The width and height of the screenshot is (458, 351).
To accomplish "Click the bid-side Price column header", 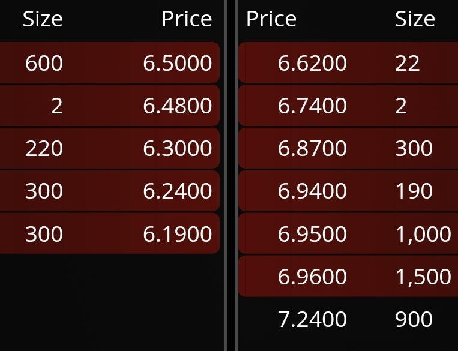I will click(x=187, y=19).
